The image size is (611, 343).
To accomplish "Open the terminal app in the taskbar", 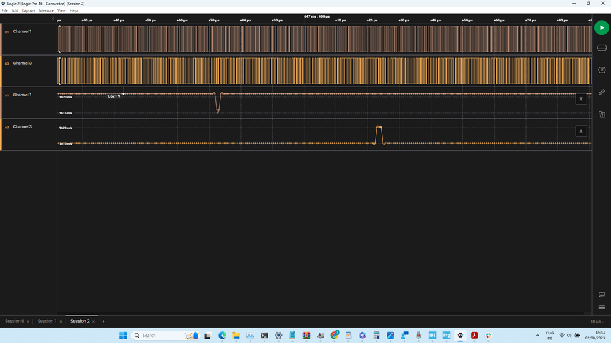I will point(264,335).
